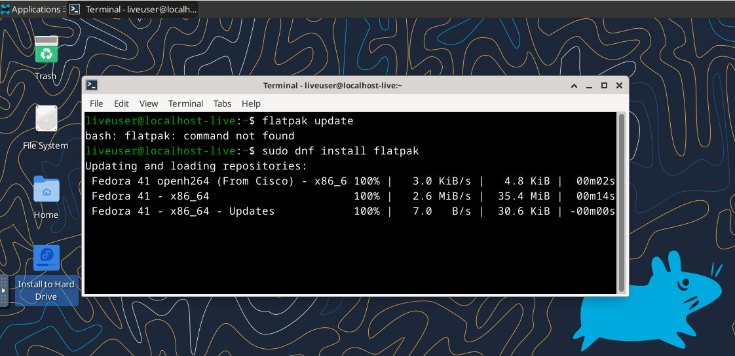Expand the hidden panel arrow at left edge

(x=3, y=290)
